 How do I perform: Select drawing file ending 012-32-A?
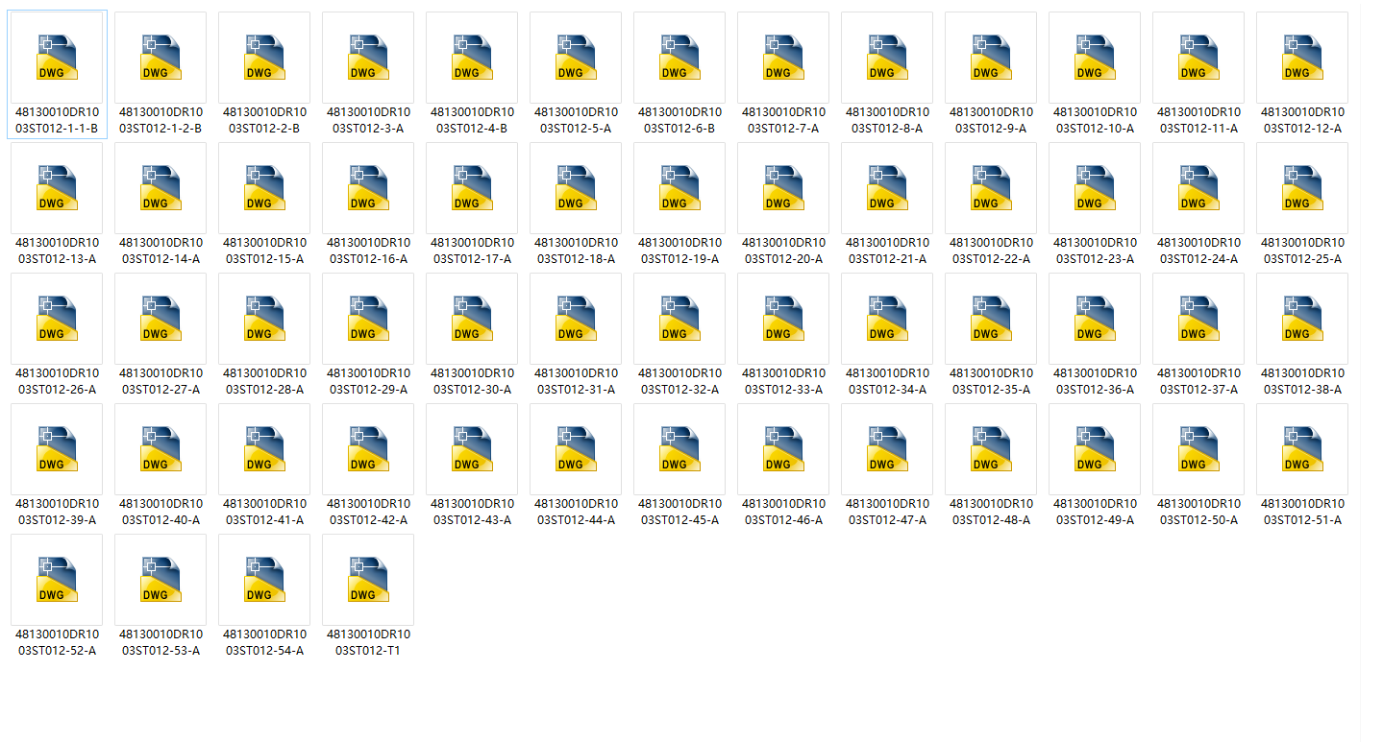click(x=679, y=319)
